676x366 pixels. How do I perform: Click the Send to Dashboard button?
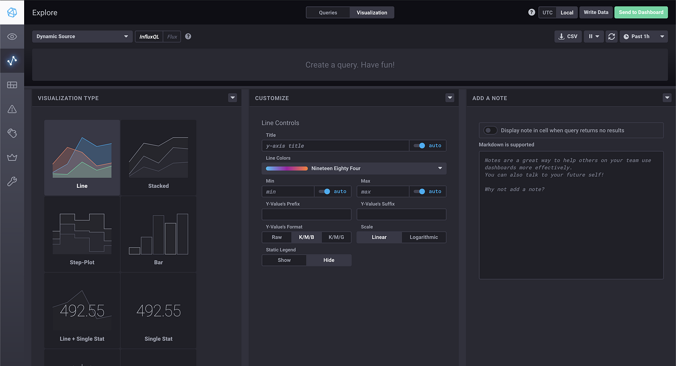pos(641,13)
